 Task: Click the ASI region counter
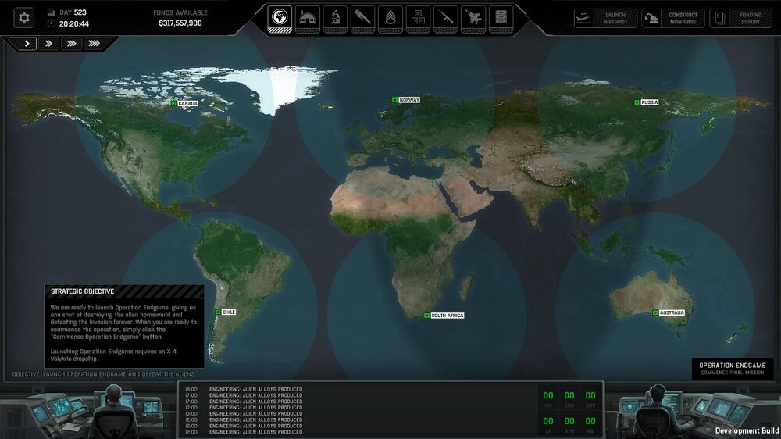click(x=590, y=425)
